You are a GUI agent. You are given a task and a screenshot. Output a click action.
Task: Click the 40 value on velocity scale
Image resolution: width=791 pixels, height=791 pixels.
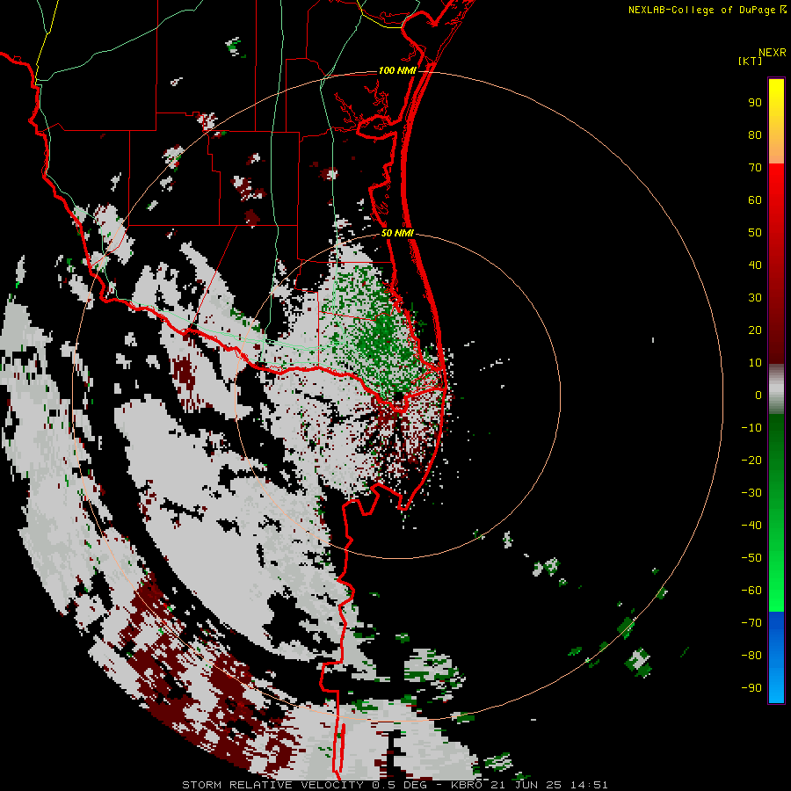[x=755, y=265]
